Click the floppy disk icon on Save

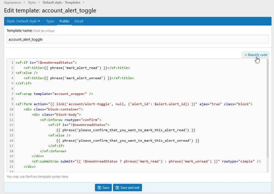99,188
